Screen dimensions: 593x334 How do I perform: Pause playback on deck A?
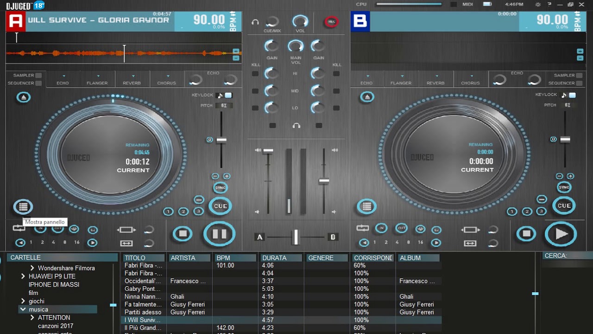pos(220,234)
